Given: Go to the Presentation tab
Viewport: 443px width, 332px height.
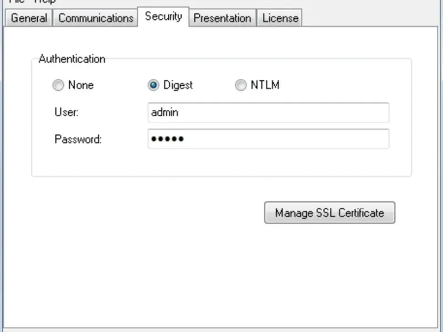Looking at the screenshot, I should point(222,18).
